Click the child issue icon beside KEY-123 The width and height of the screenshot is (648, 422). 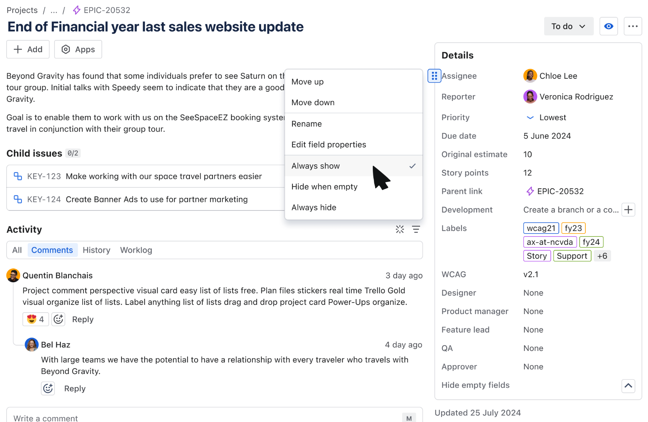tap(18, 176)
